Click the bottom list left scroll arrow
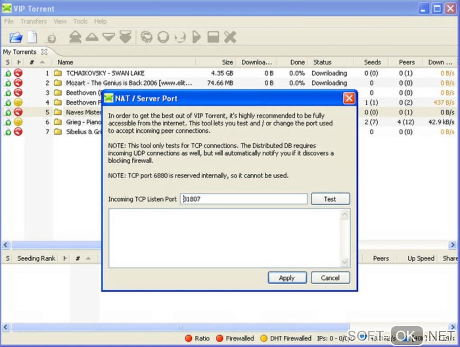 pos(5,327)
